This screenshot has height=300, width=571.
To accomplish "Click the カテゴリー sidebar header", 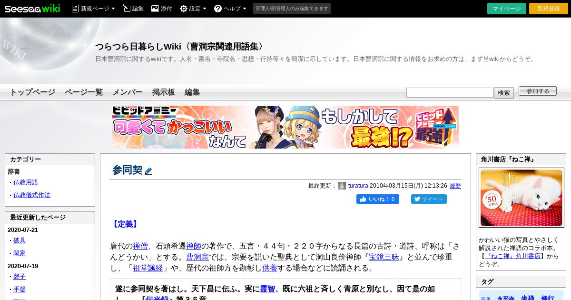I will (50, 160).
